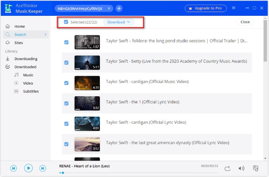269x177 pixels.
Task: Click the Home house icon
Action: (x=8, y=26)
